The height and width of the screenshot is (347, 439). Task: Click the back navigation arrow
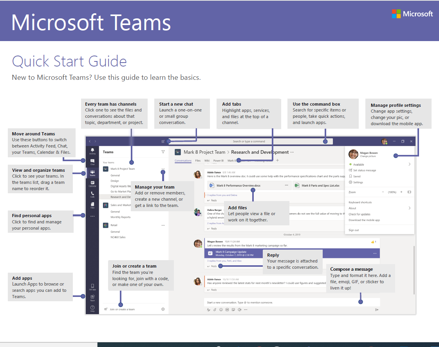90,142
